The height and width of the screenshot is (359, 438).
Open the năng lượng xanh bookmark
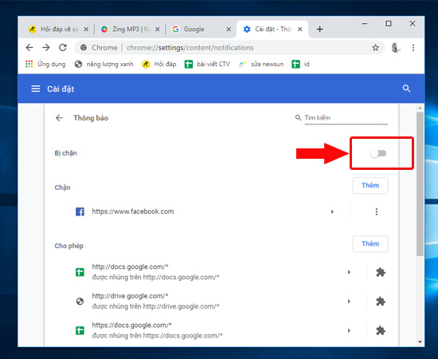point(104,64)
